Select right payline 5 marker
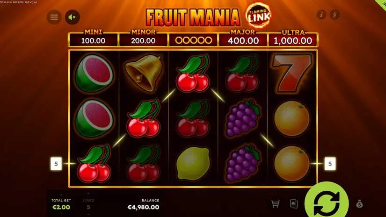The image size is (386, 217). 330,164
